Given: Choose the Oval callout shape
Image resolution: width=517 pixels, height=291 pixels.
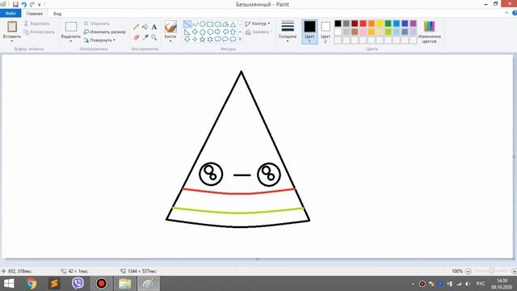Looking at the screenshot, I should [225, 40].
